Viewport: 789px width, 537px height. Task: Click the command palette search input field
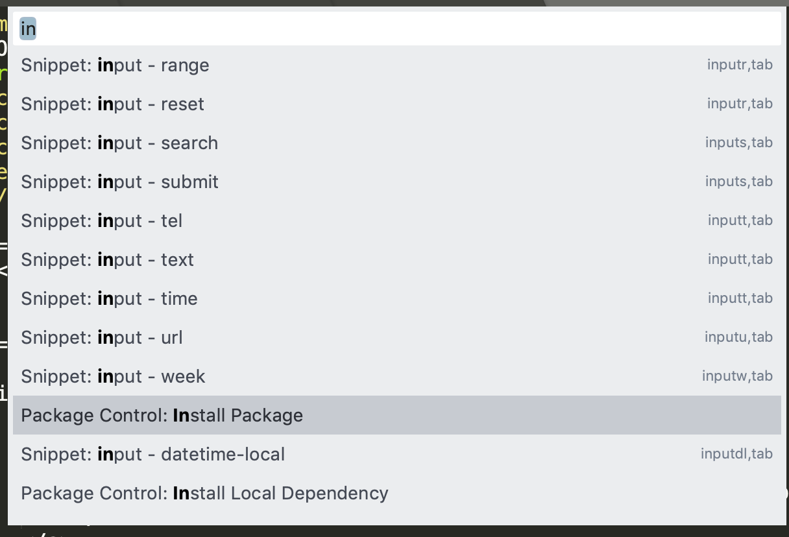(389, 29)
